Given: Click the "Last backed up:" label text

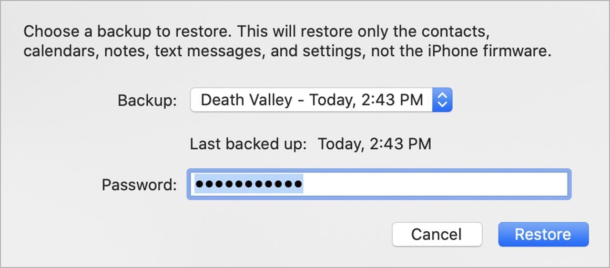Looking at the screenshot, I should (248, 144).
